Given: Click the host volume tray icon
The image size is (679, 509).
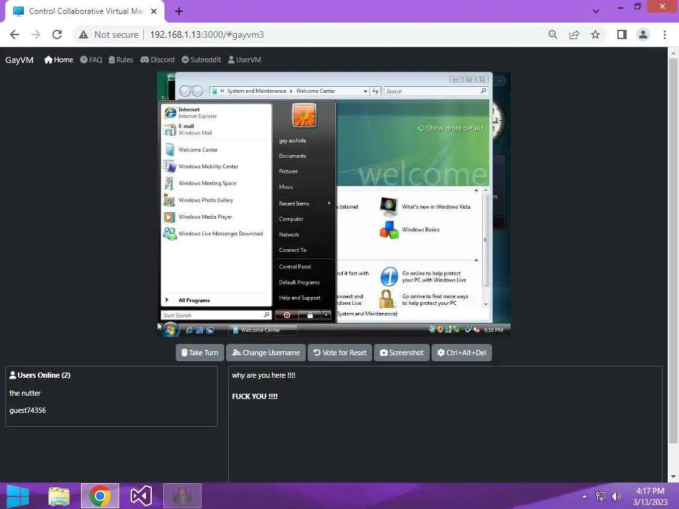Looking at the screenshot, I should [x=616, y=496].
